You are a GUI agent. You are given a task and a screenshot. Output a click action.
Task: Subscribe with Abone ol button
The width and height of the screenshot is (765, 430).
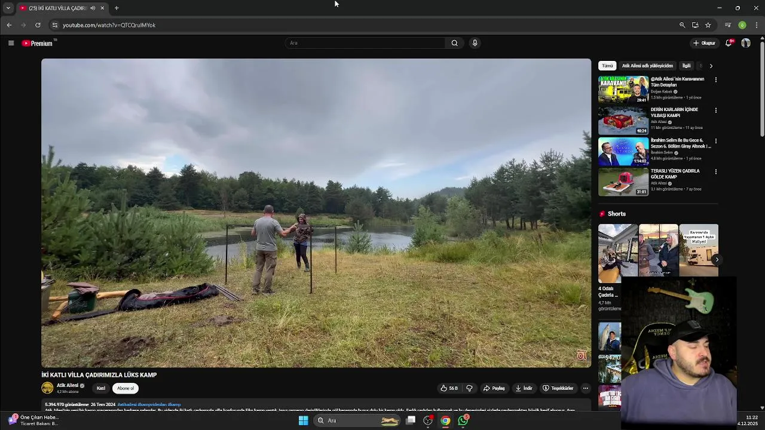126,388
